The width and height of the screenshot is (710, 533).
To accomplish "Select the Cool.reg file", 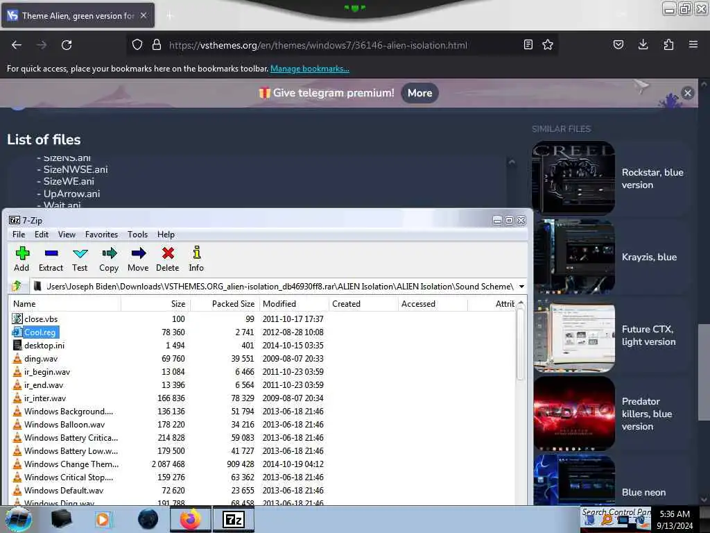I will [x=40, y=332].
